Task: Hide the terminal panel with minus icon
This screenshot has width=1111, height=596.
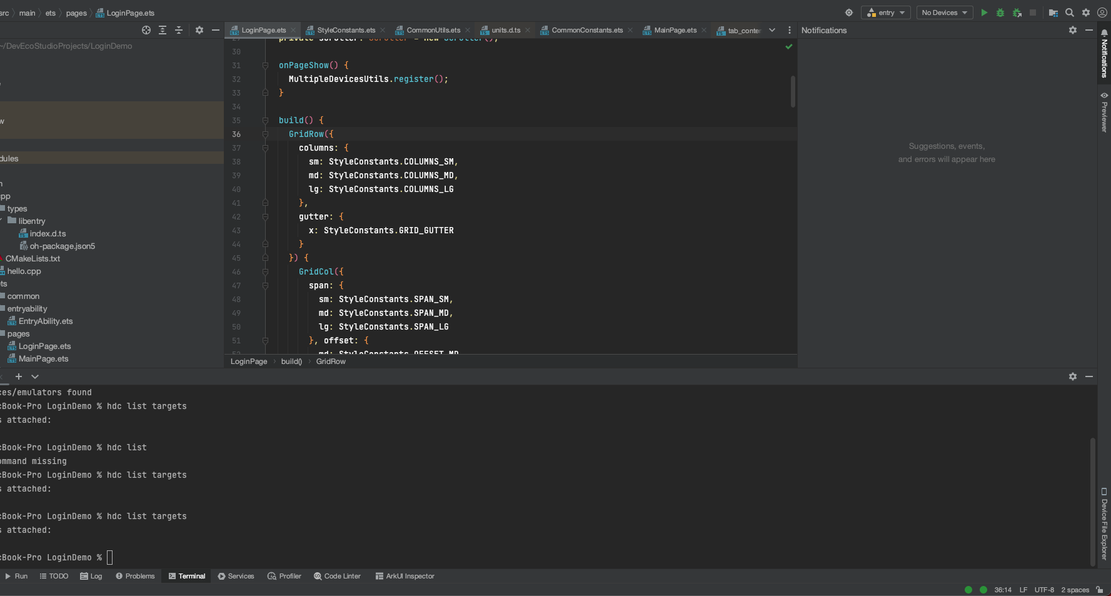Action: [1089, 376]
